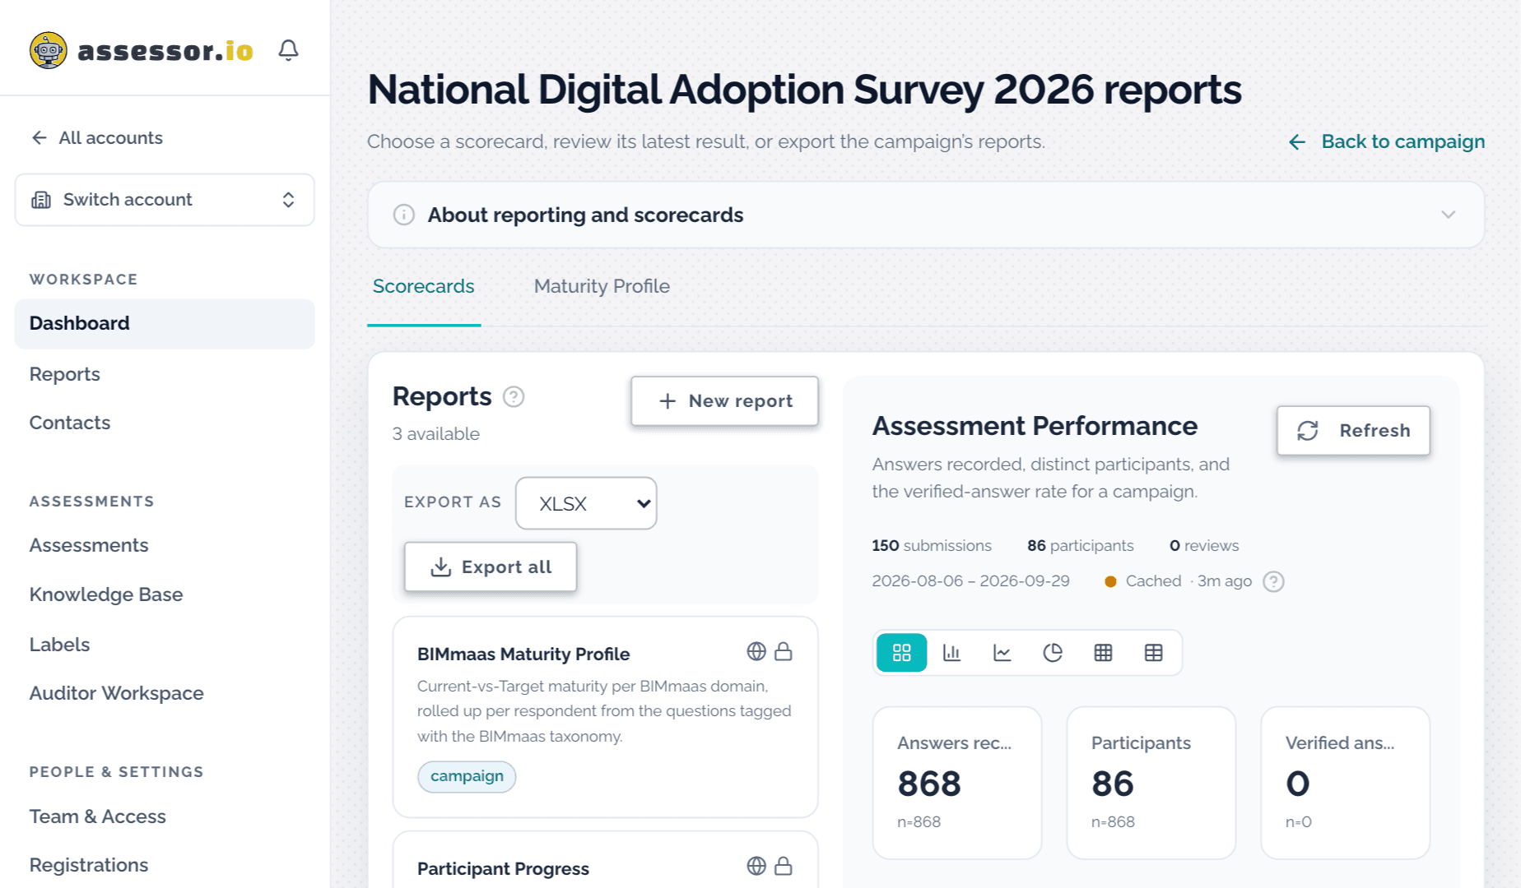Select the grid table view icon
The image size is (1521, 888).
[1103, 653]
